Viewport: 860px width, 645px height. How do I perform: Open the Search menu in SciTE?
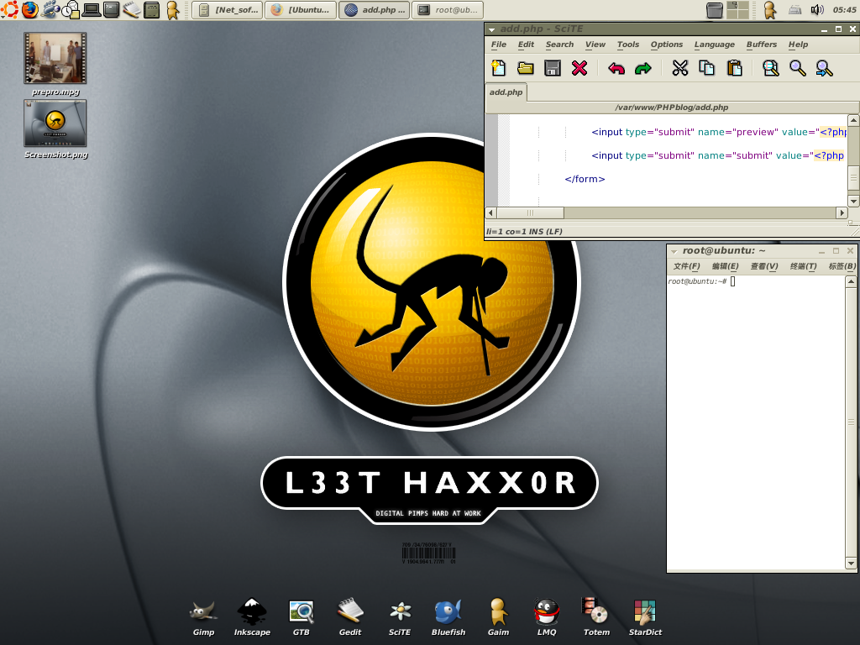pos(559,45)
